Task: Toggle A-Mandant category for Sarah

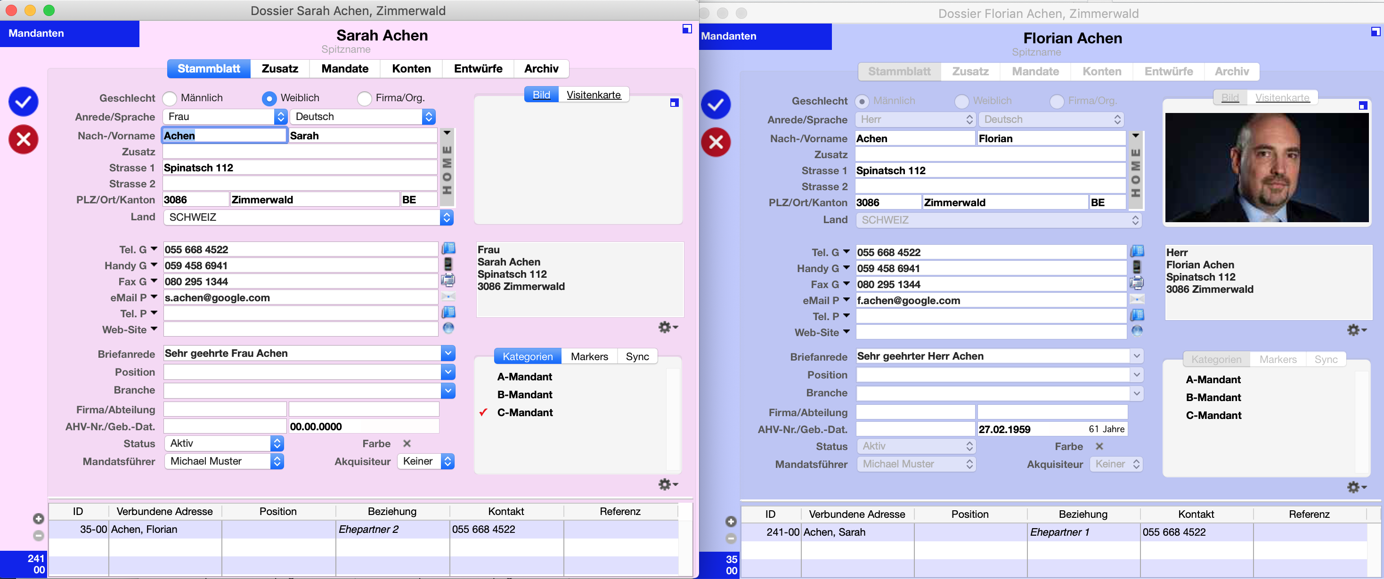Action: pyautogui.click(x=524, y=377)
